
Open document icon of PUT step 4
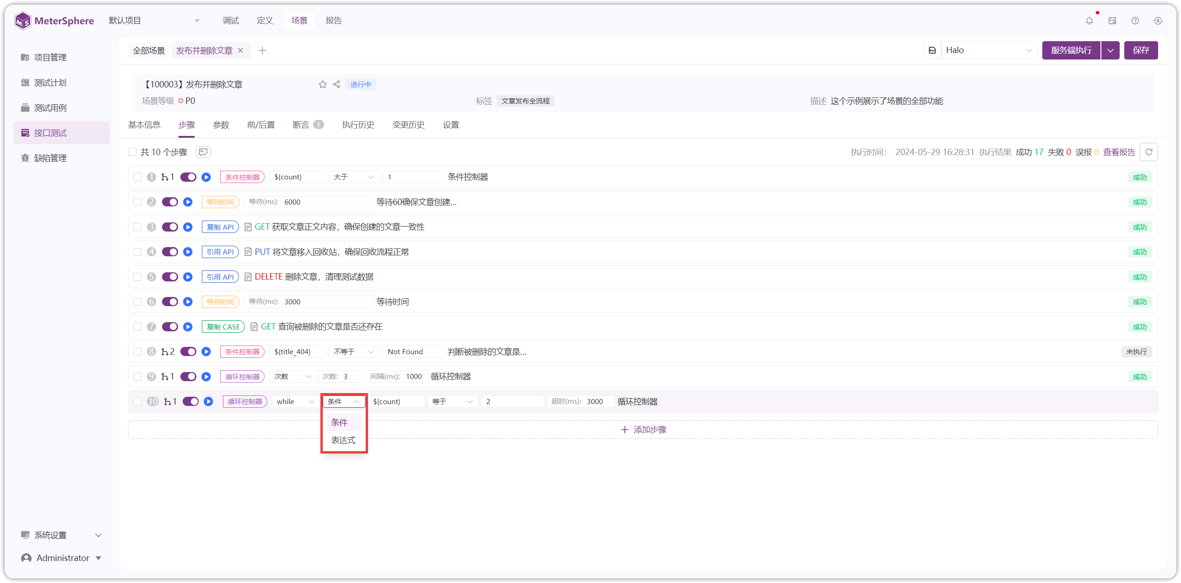click(x=248, y=252)
